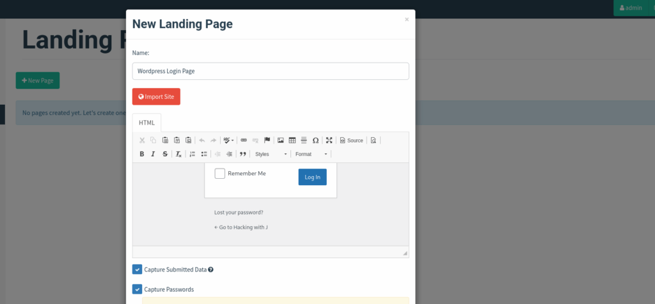Click the Cut icon in editor toolbar
Viewport: 655px width, 304px height.
[142, 141]
